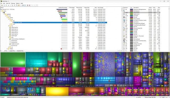Screen dimensions: 170x98
Task: Click the question mark help toolbar icon
Action: 37,5
